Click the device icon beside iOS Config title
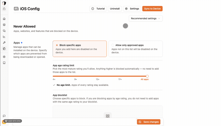Image resolution: width=221 pixels, height=126 pixels. (x=16, y=9)
